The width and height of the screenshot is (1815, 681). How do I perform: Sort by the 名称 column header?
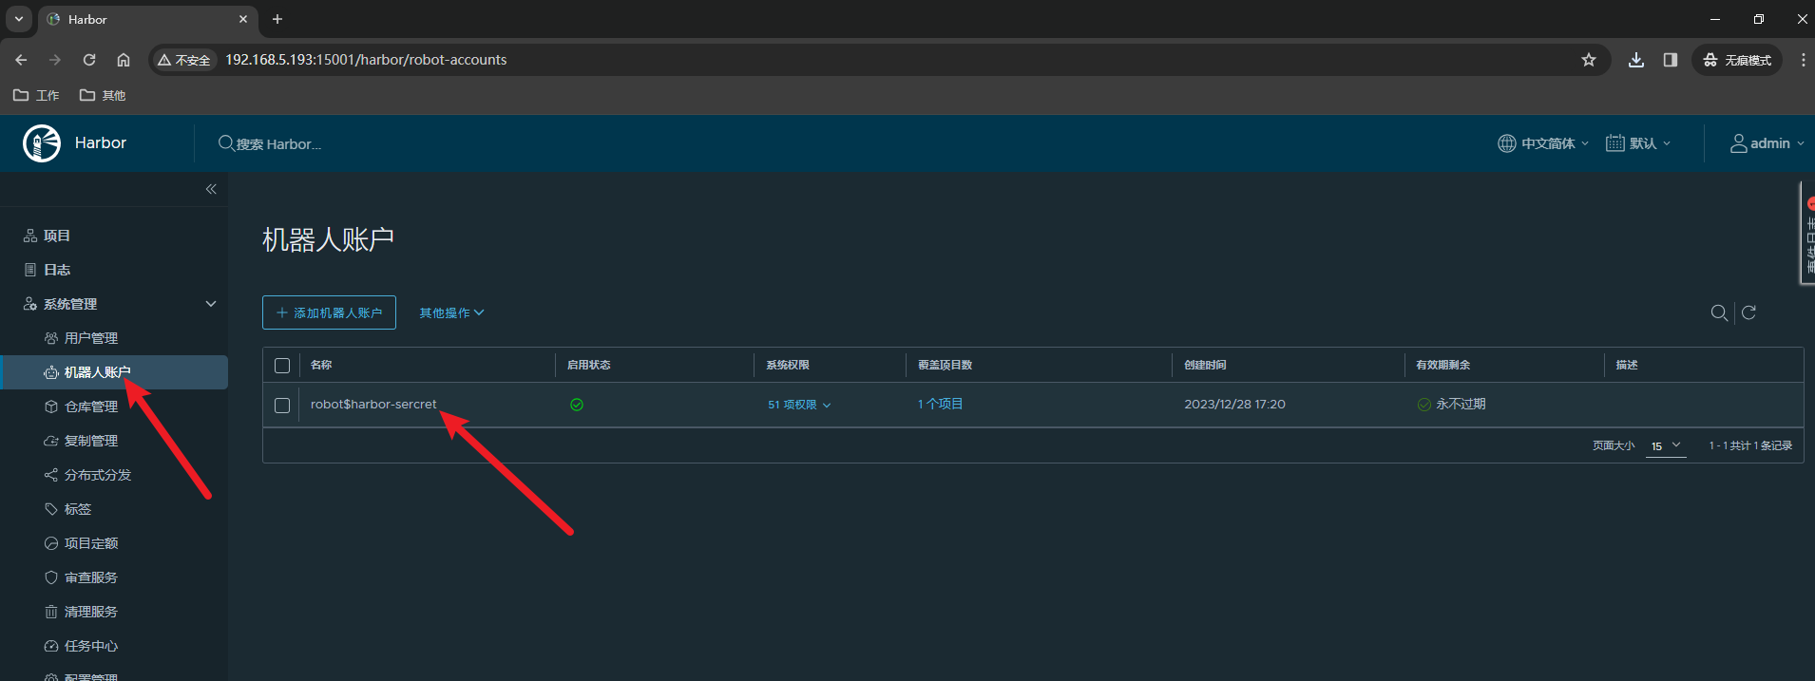click(x=321, y=365)
